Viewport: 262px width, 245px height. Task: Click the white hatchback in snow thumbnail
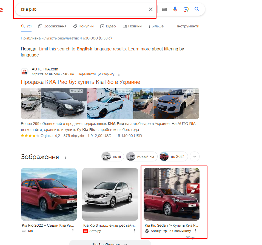tap(110, 103)
